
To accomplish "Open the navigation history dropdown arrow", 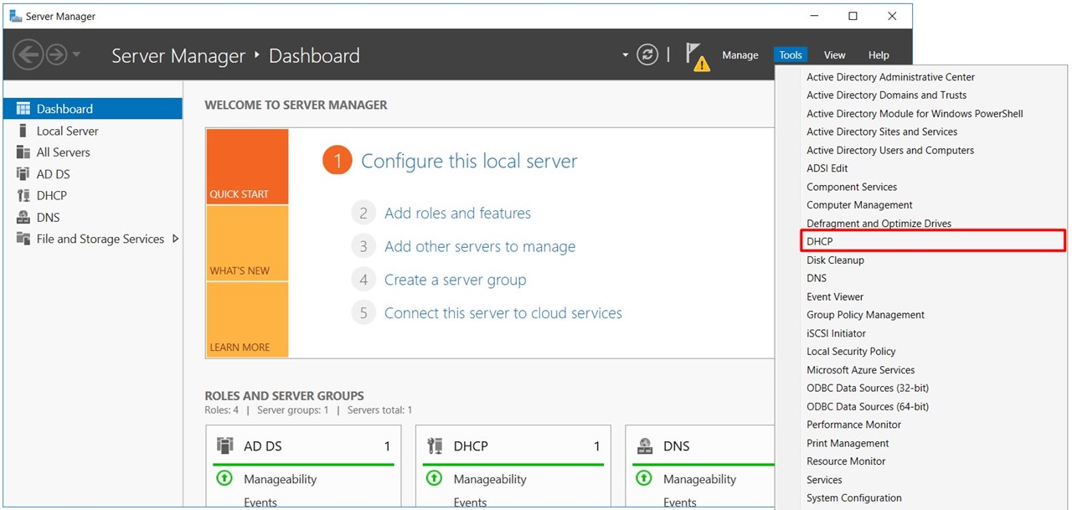I will 77,55.
